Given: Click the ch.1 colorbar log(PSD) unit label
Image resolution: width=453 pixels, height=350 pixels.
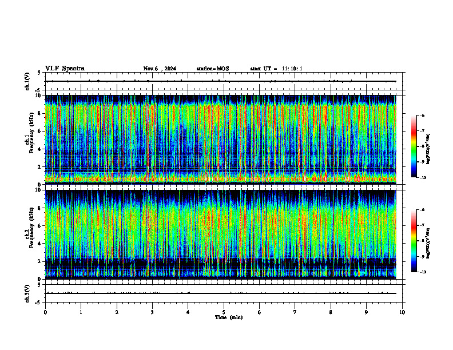Looking at the screenshot, I should 428,149.
